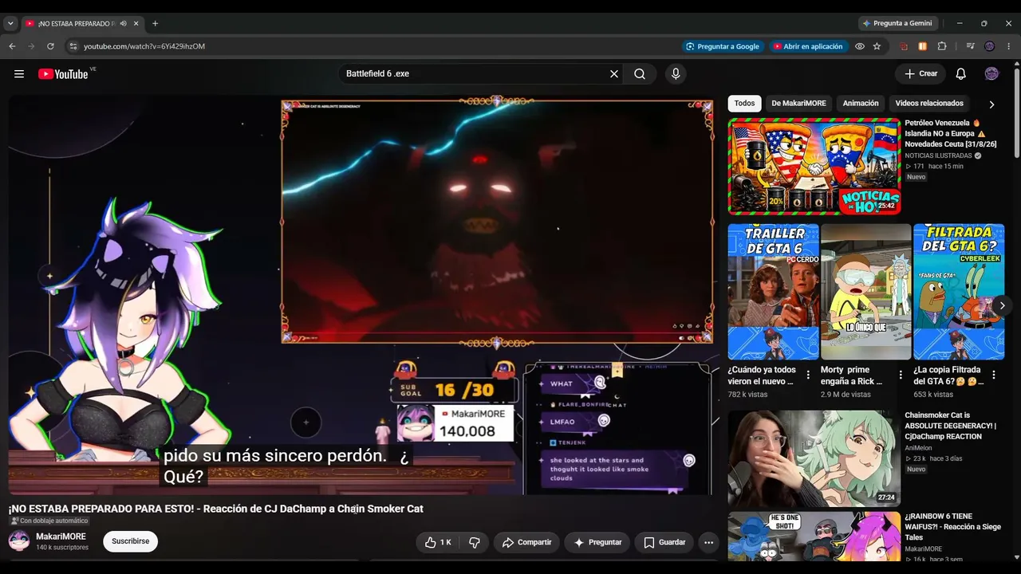Go back in browser history
Viewport: 1021px width, 574px height.
12,46
